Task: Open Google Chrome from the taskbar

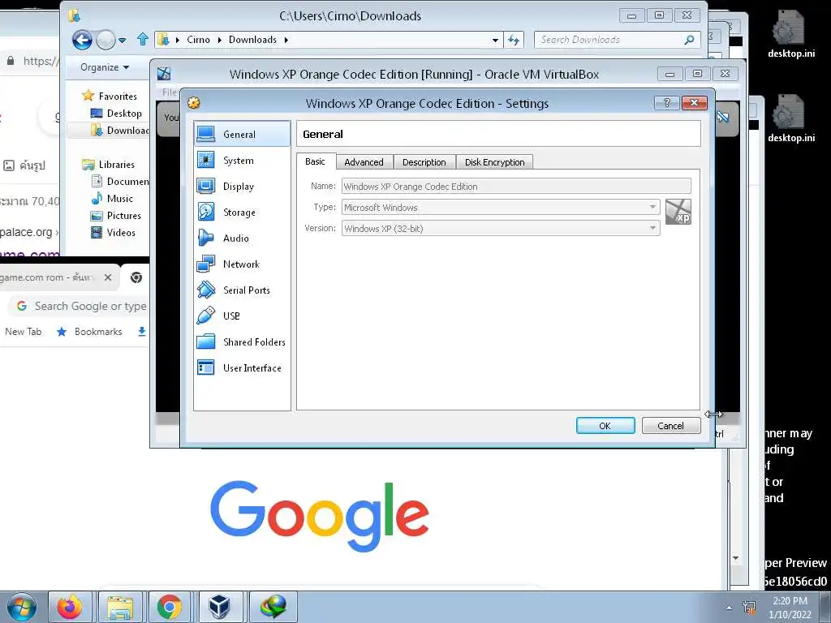Action: click(x=169, y=607)
